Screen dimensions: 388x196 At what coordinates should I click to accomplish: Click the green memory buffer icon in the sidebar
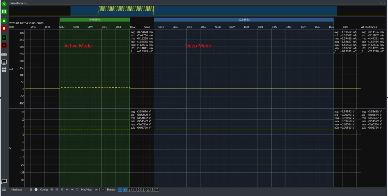(4, 12)
